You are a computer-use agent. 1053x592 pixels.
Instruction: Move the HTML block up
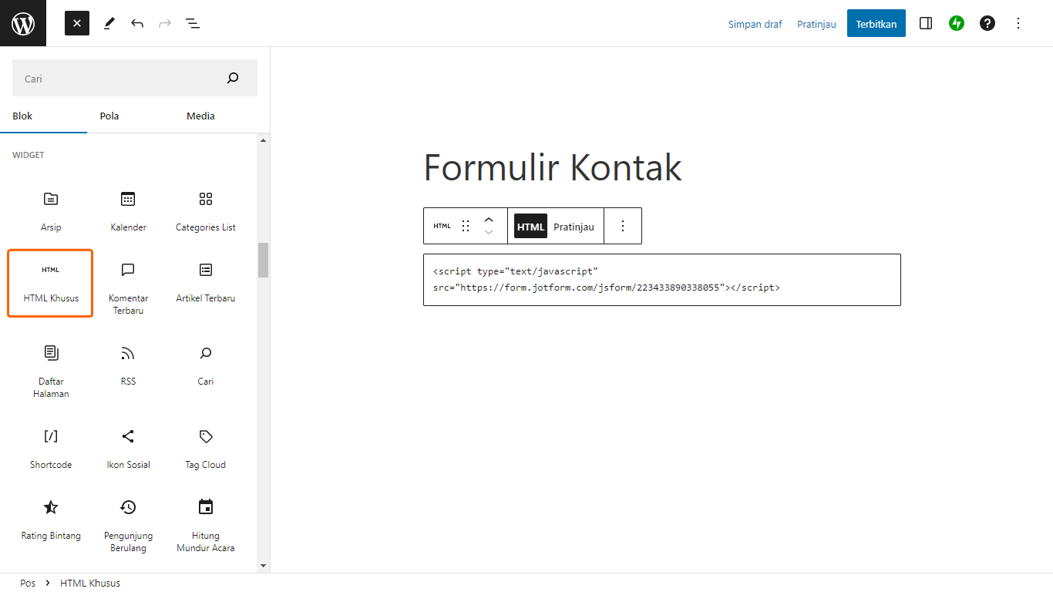(x=489, y=219)
